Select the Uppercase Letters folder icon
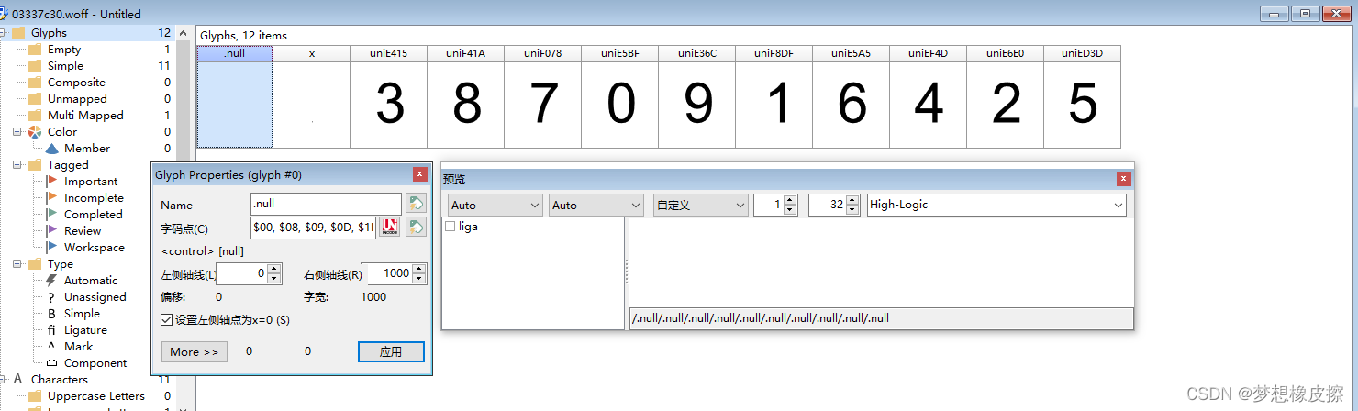1358x411 pixels. 35,396
